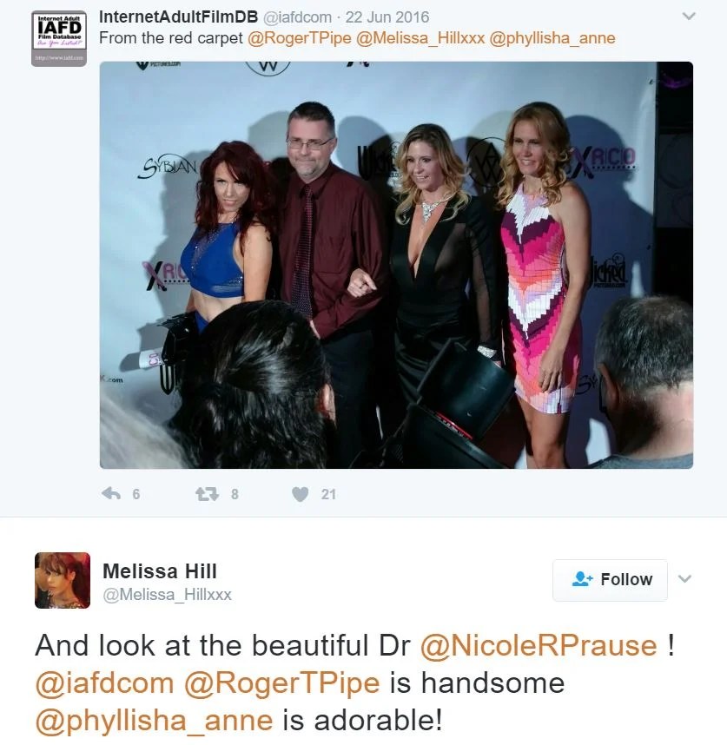Click the @iafdcom mention in Melissa's reply
The height and width of the screenshot is (745, 727).
104,682
